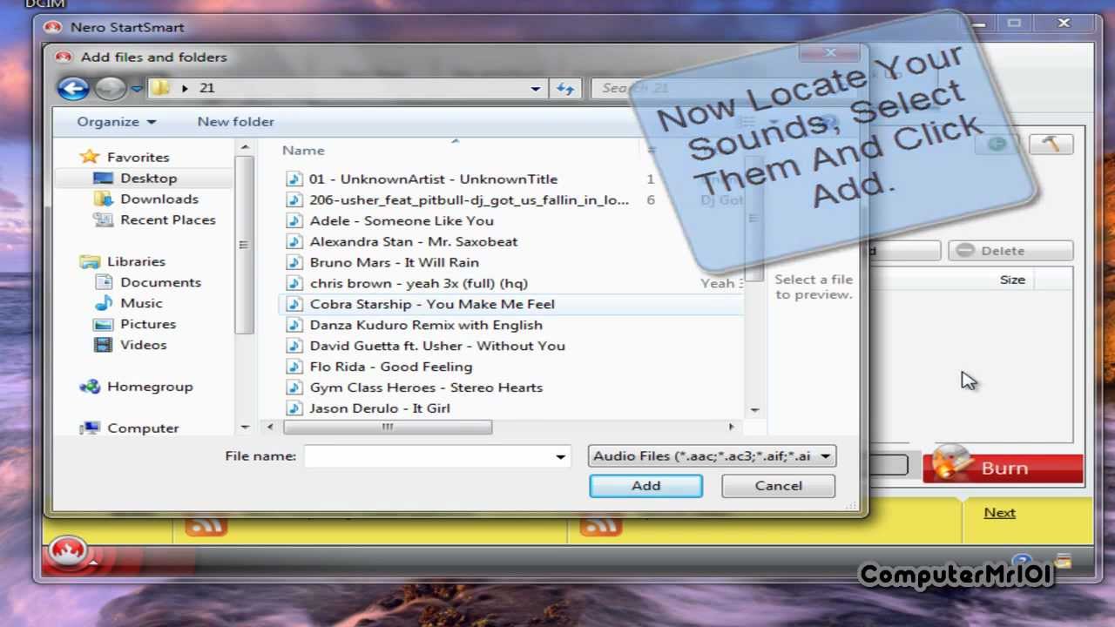Click the hammer options icon in the Nero window
Viewport: 1115px width, 627px height.
point(1051,145)
